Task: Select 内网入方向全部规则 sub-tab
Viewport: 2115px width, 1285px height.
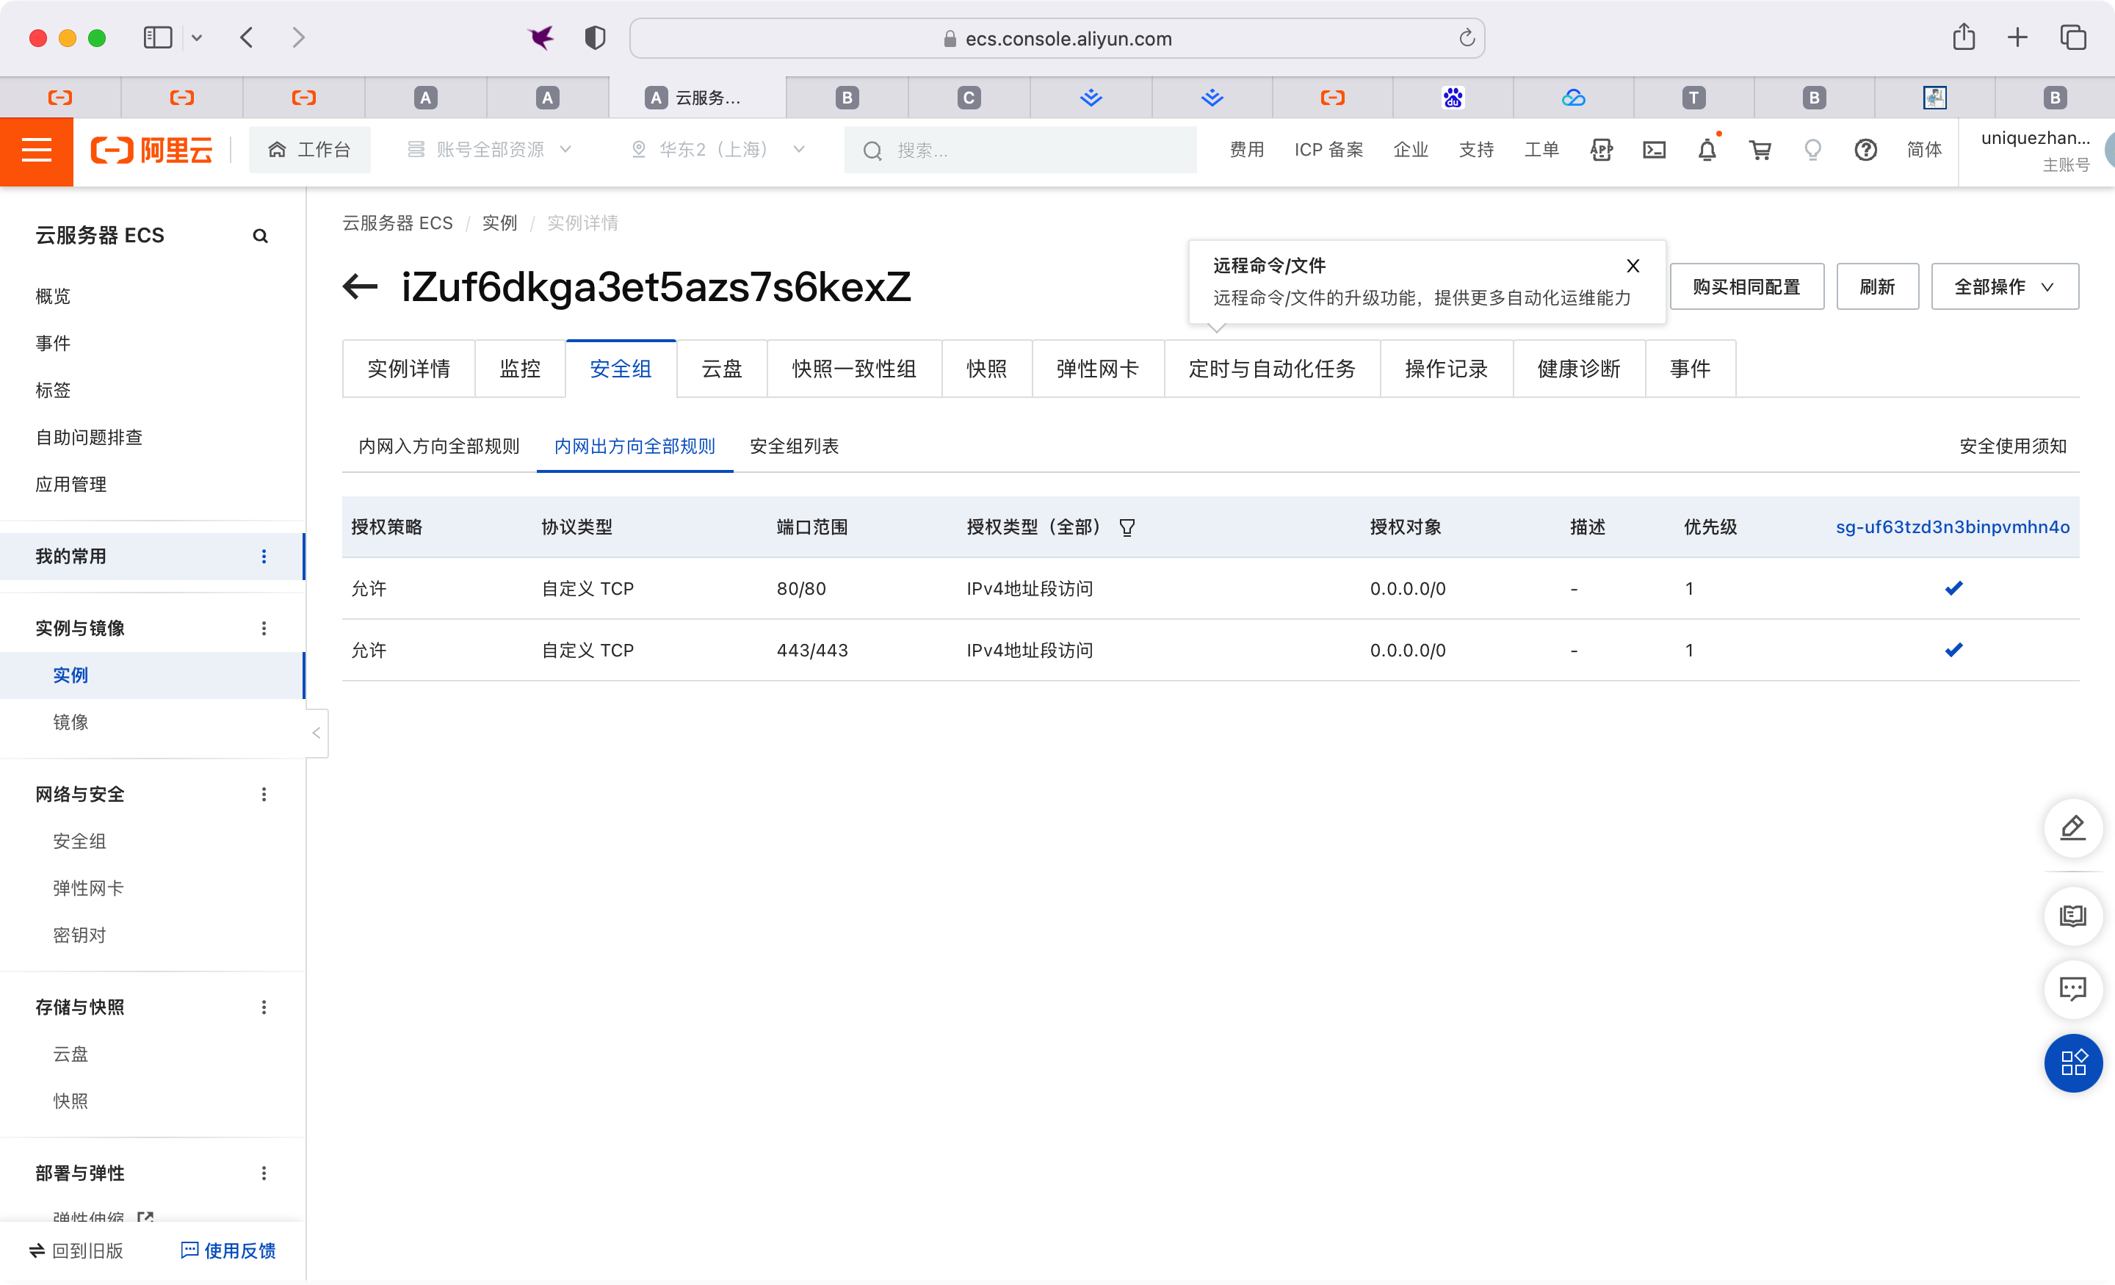Action: (x=438, y=446)
